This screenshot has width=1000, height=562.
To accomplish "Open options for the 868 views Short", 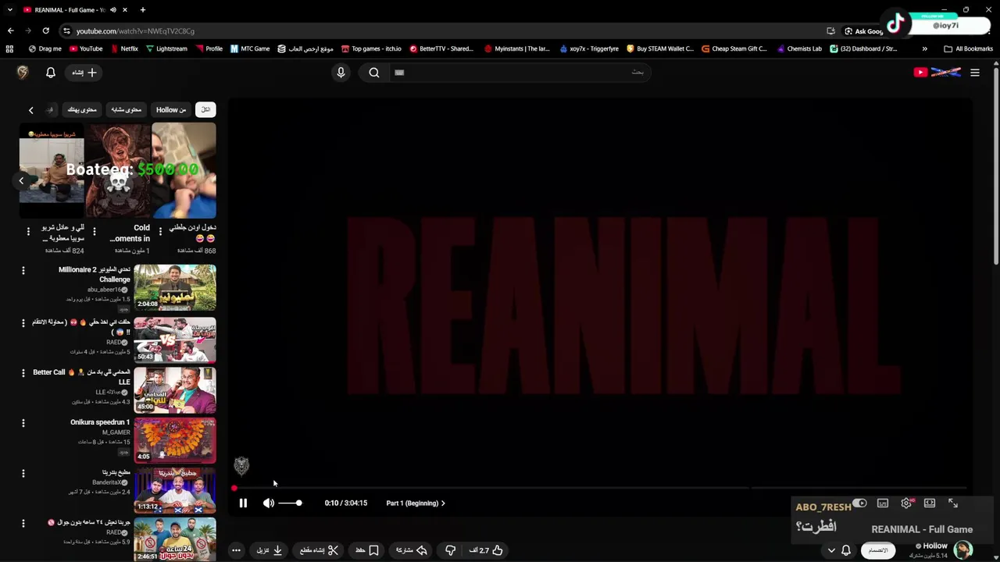I will point(160,232).
